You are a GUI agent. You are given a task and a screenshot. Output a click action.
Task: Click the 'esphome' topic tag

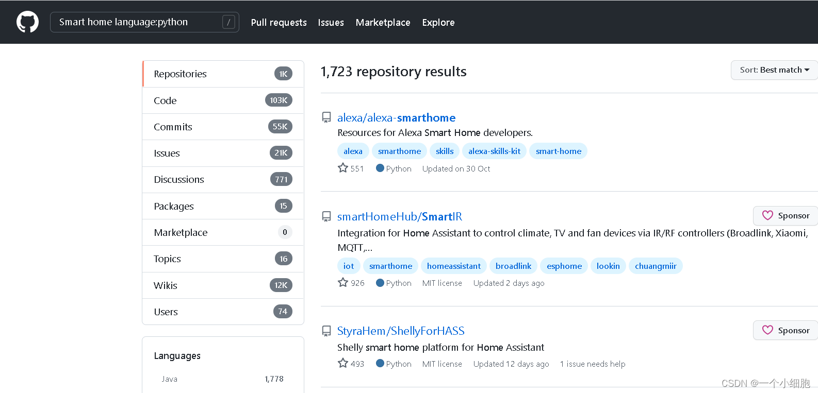click(x=564, y=266)
